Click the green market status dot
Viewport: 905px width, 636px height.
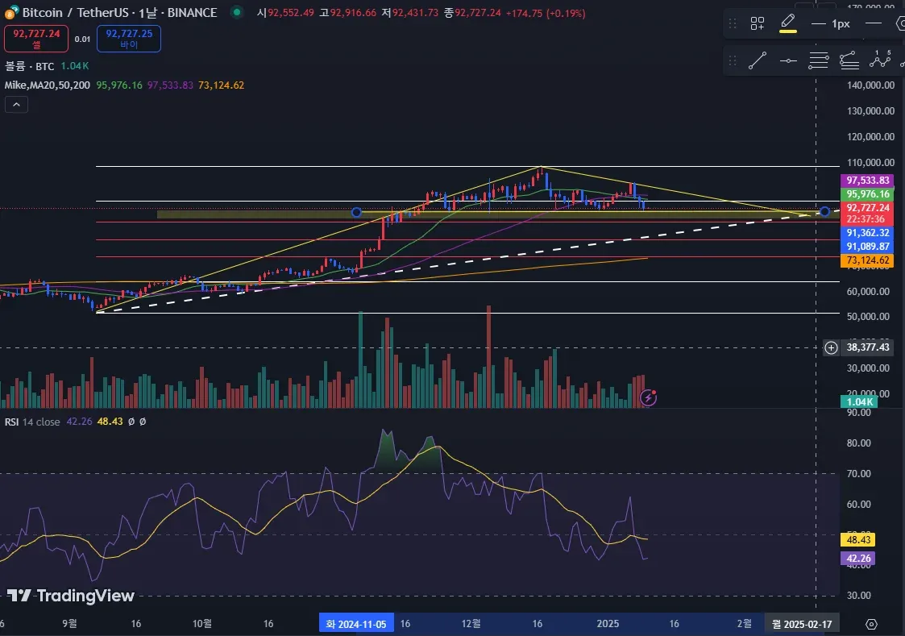point(237,11)
